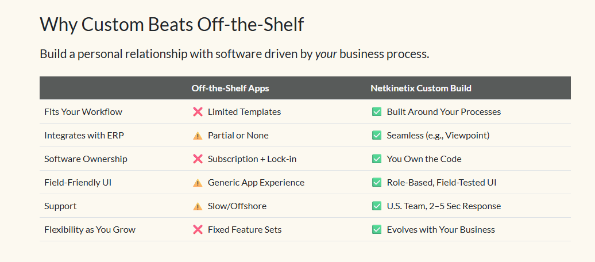
Task: Click red X icon beside Fixed Feature Sets
Action: tap(198, 230)
